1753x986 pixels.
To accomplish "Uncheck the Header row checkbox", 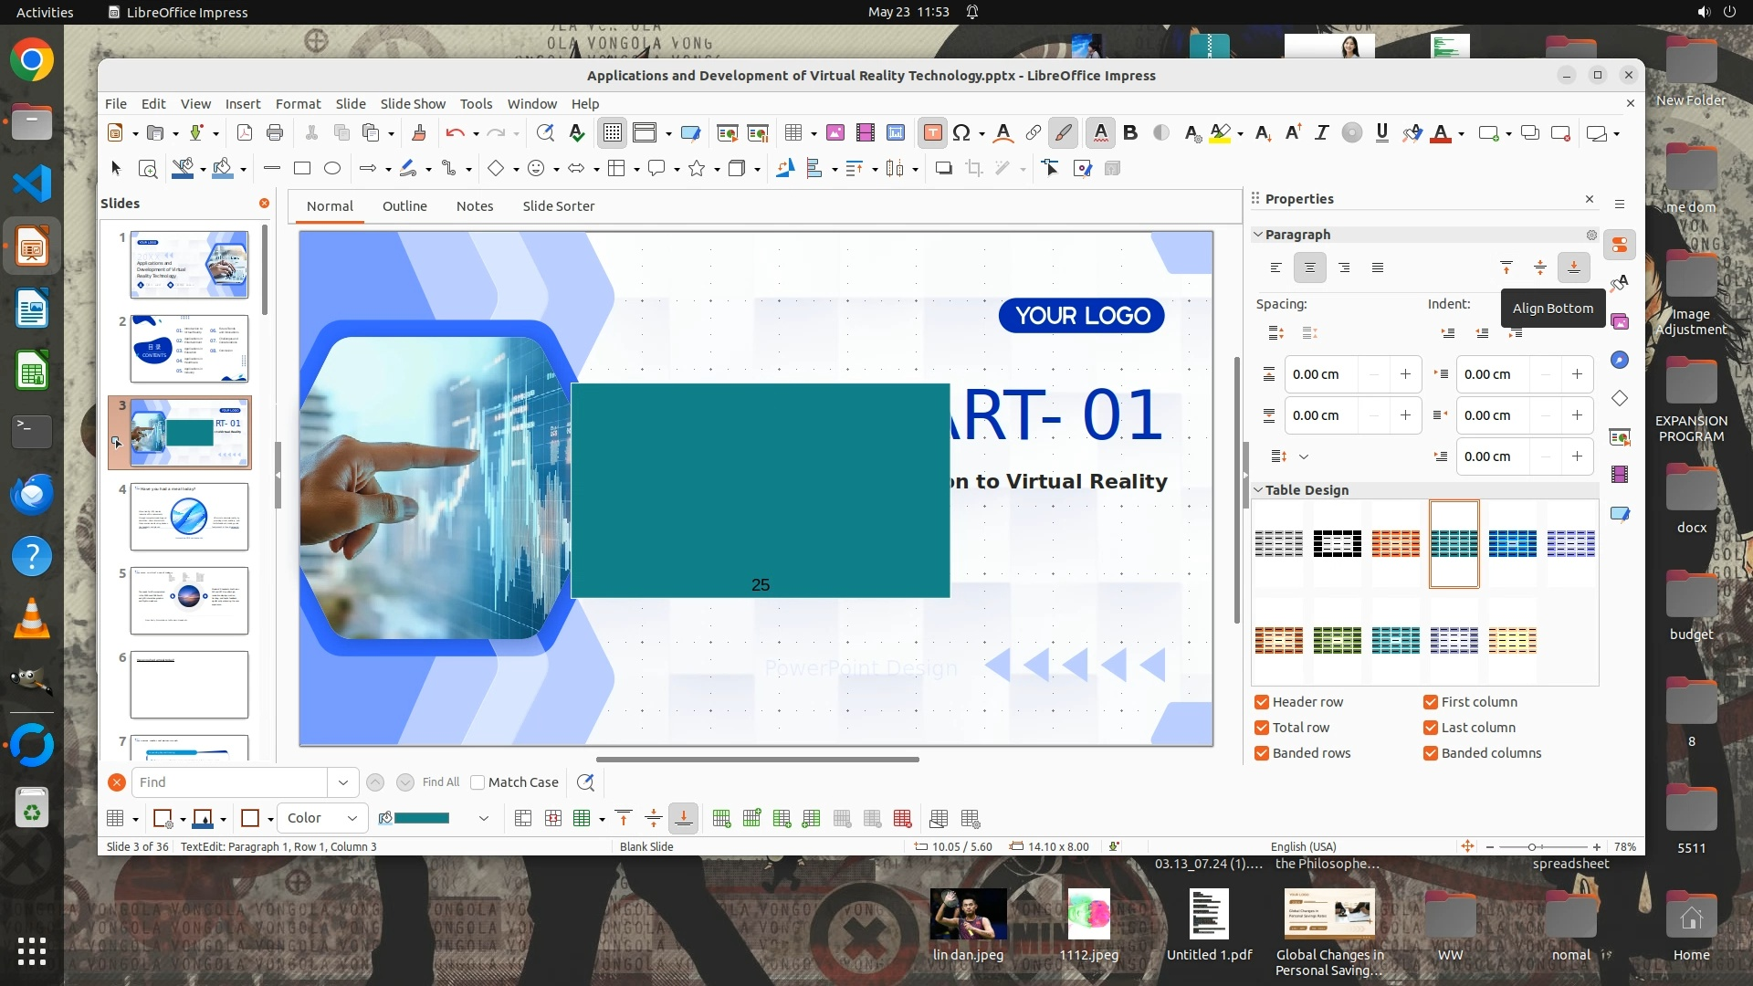I will [x=1262, y=702].
